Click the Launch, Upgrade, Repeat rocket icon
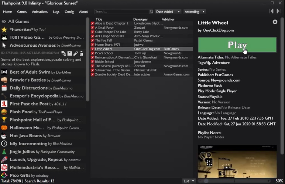The width and height of the screenshot is (285, 184). [x=4, y=160]
